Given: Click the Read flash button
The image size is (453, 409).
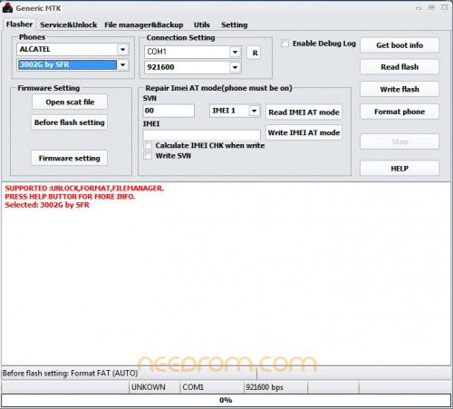Looking at the screenshot, I should [x=400, y=67].
